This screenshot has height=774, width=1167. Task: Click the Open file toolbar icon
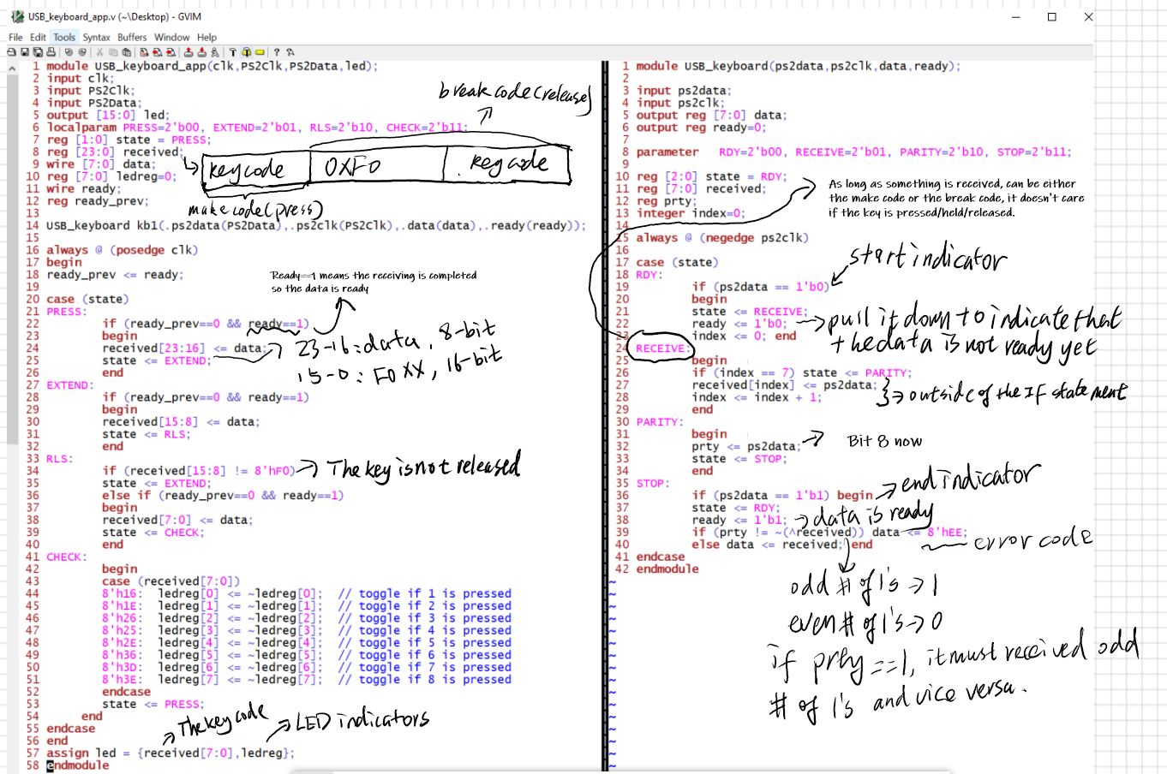(x=12, y=52)
